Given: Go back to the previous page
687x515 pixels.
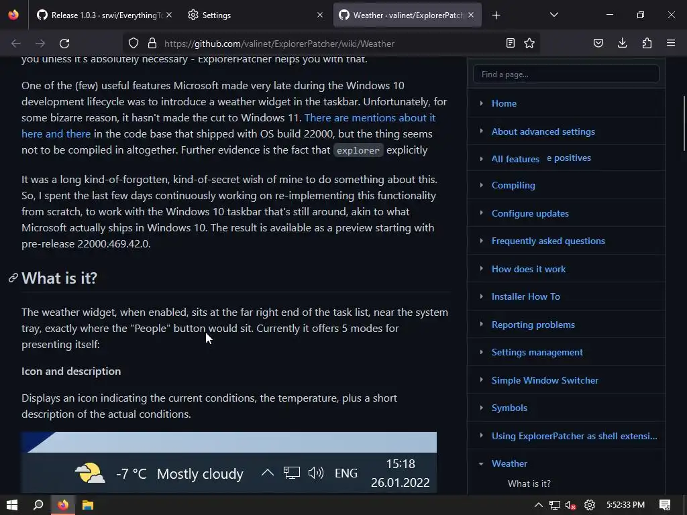Looking at the screenshot, I should pyautogui.click(x=16, y=44).
